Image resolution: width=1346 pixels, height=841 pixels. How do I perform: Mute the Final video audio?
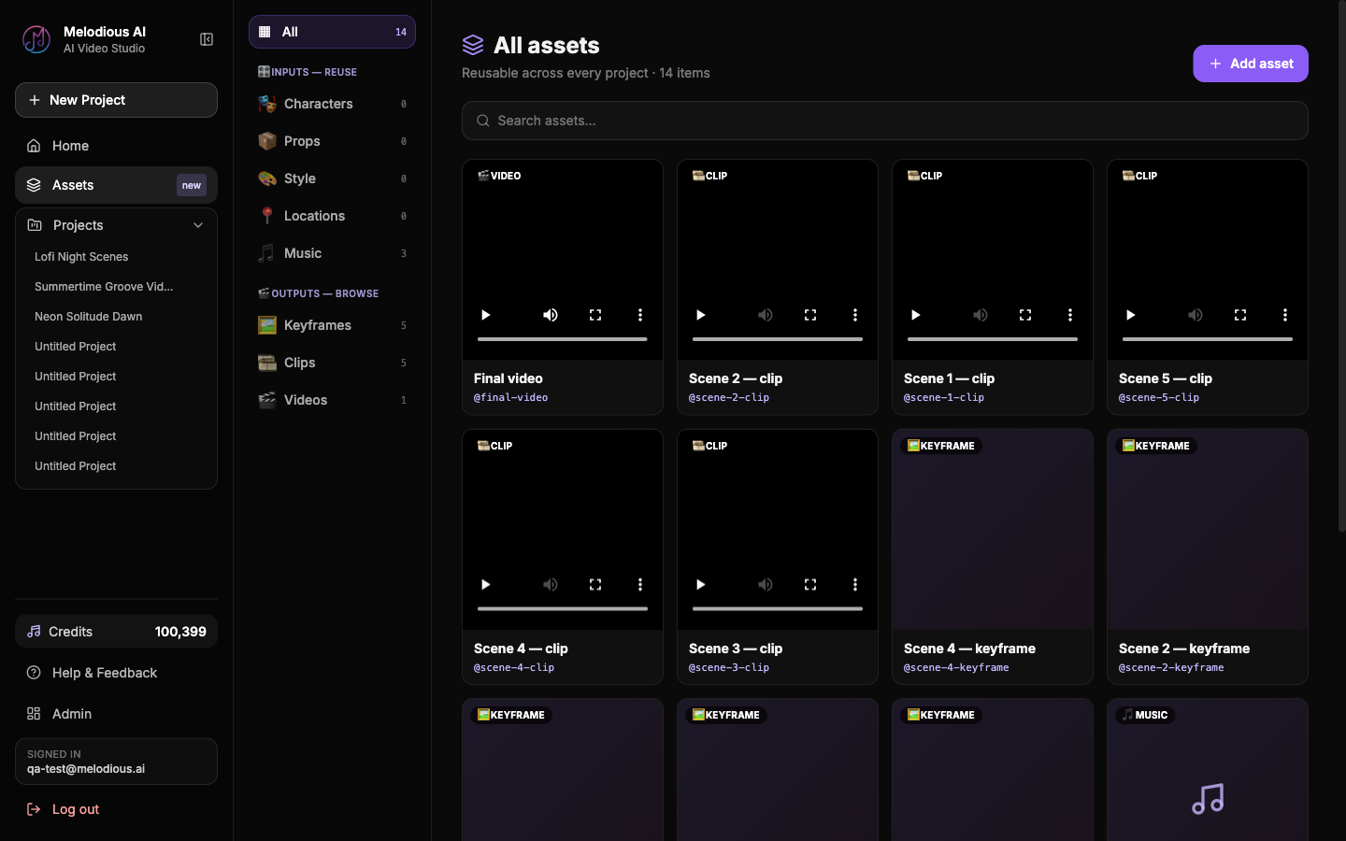click(551, 315)
